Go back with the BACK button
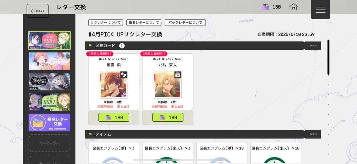The width and height of the screenshot is (357, 164). 37,11
